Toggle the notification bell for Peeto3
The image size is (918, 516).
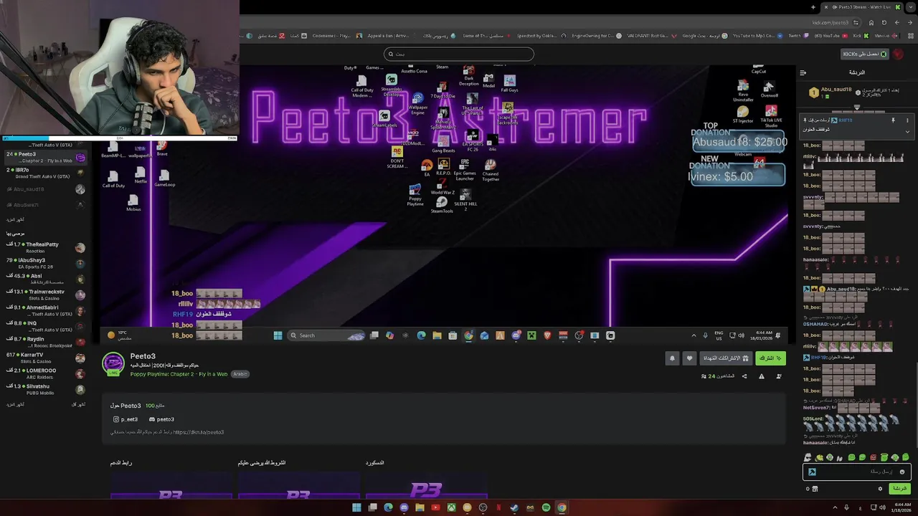pyautogui.click(x=672, y=358)
